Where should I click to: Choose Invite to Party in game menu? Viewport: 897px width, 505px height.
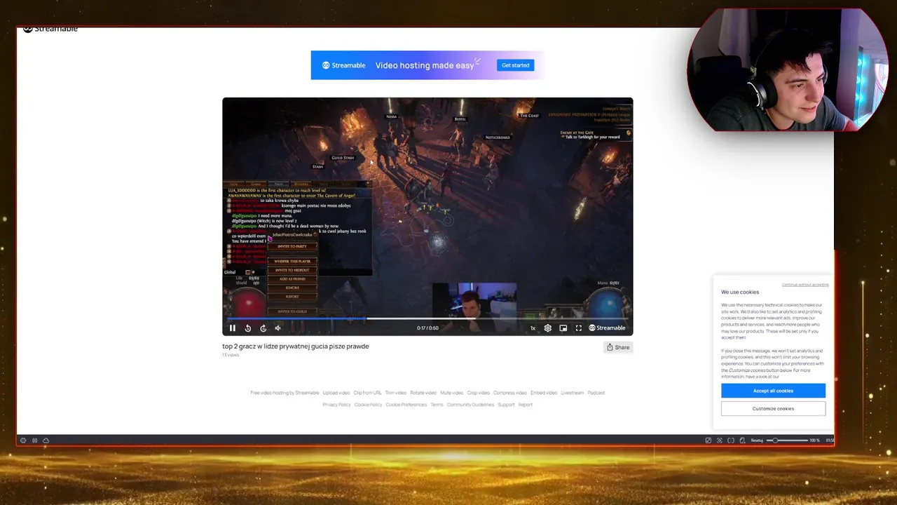tap(292, 246)
